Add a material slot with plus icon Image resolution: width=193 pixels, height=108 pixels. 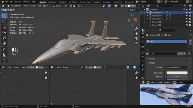(x=190, y=41)
